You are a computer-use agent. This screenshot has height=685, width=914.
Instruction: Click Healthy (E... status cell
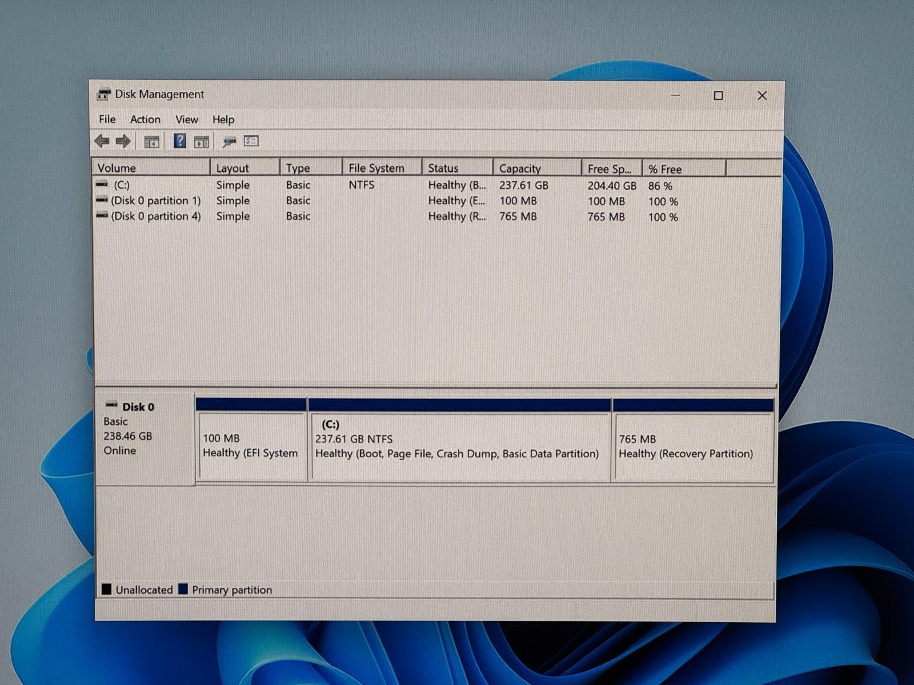tap(457, 201)
